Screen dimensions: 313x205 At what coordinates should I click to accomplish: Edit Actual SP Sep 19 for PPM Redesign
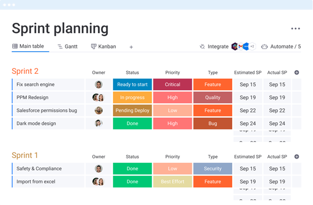click(277, 98)
